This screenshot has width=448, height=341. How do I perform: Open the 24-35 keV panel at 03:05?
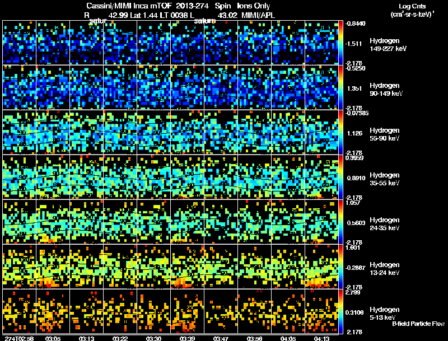[x=53, y=222]
